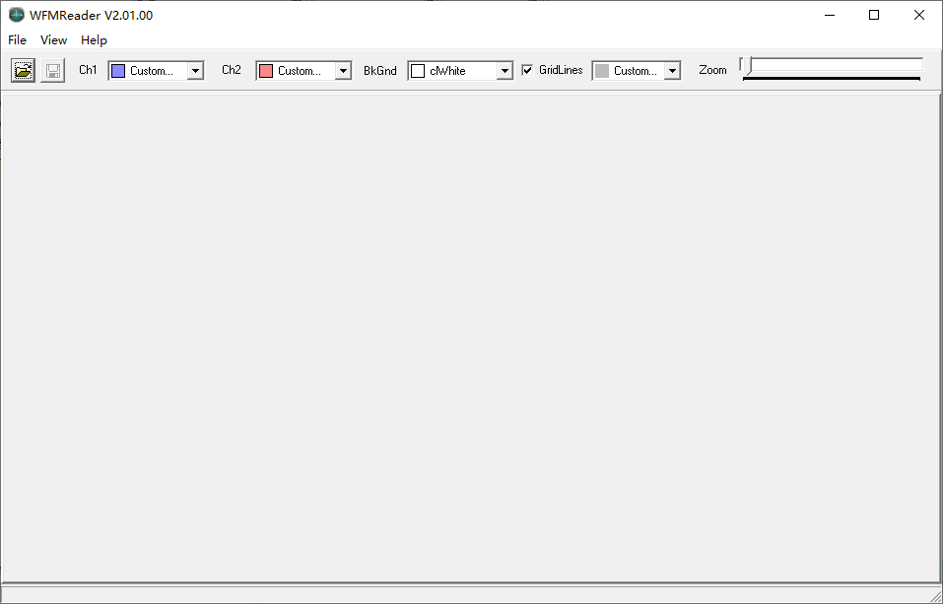This screenshot has height=604, width=943.
Task: Click the Ch1 label
Action: [x=88, y=70]
